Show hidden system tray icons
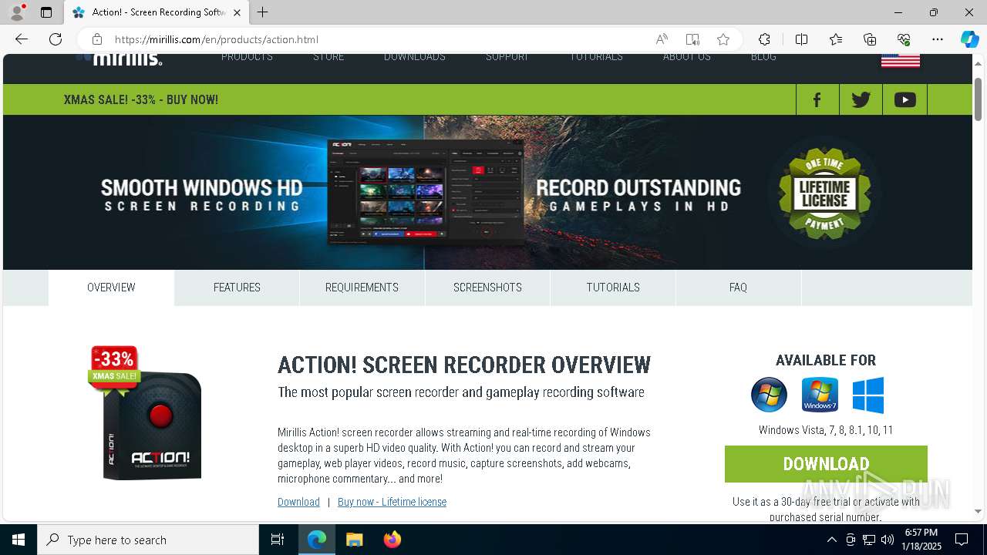987x555 pixels. (831, 540)
